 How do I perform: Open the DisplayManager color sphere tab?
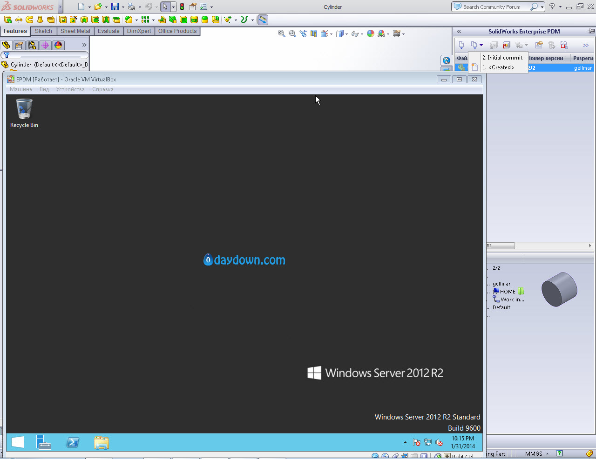58,45
